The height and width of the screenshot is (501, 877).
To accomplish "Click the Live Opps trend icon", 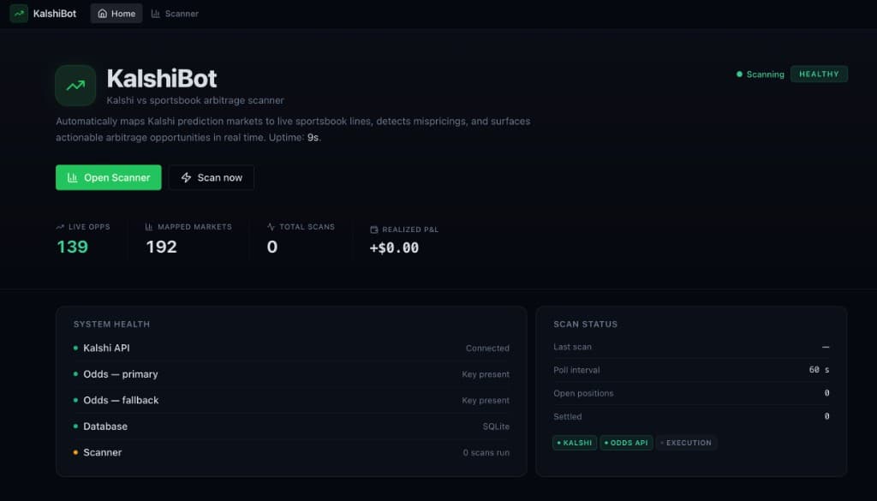I will [x=60, y=226].
